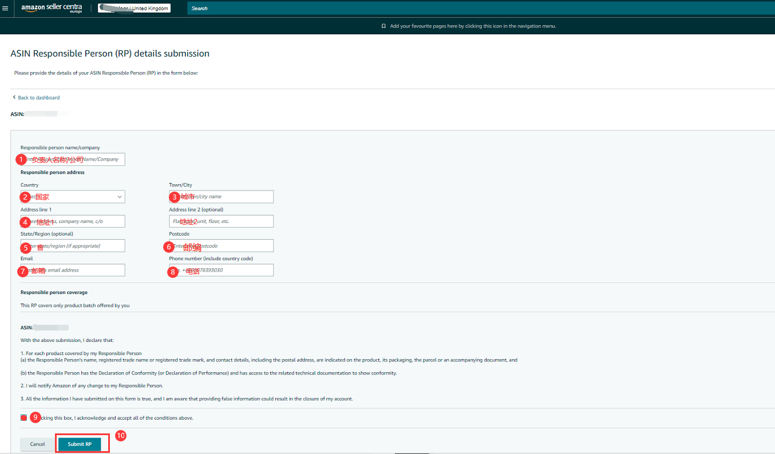The image size is (775, 454).
Task: Tick the acknowledge conditions checkbox
Action: (23, 418)
